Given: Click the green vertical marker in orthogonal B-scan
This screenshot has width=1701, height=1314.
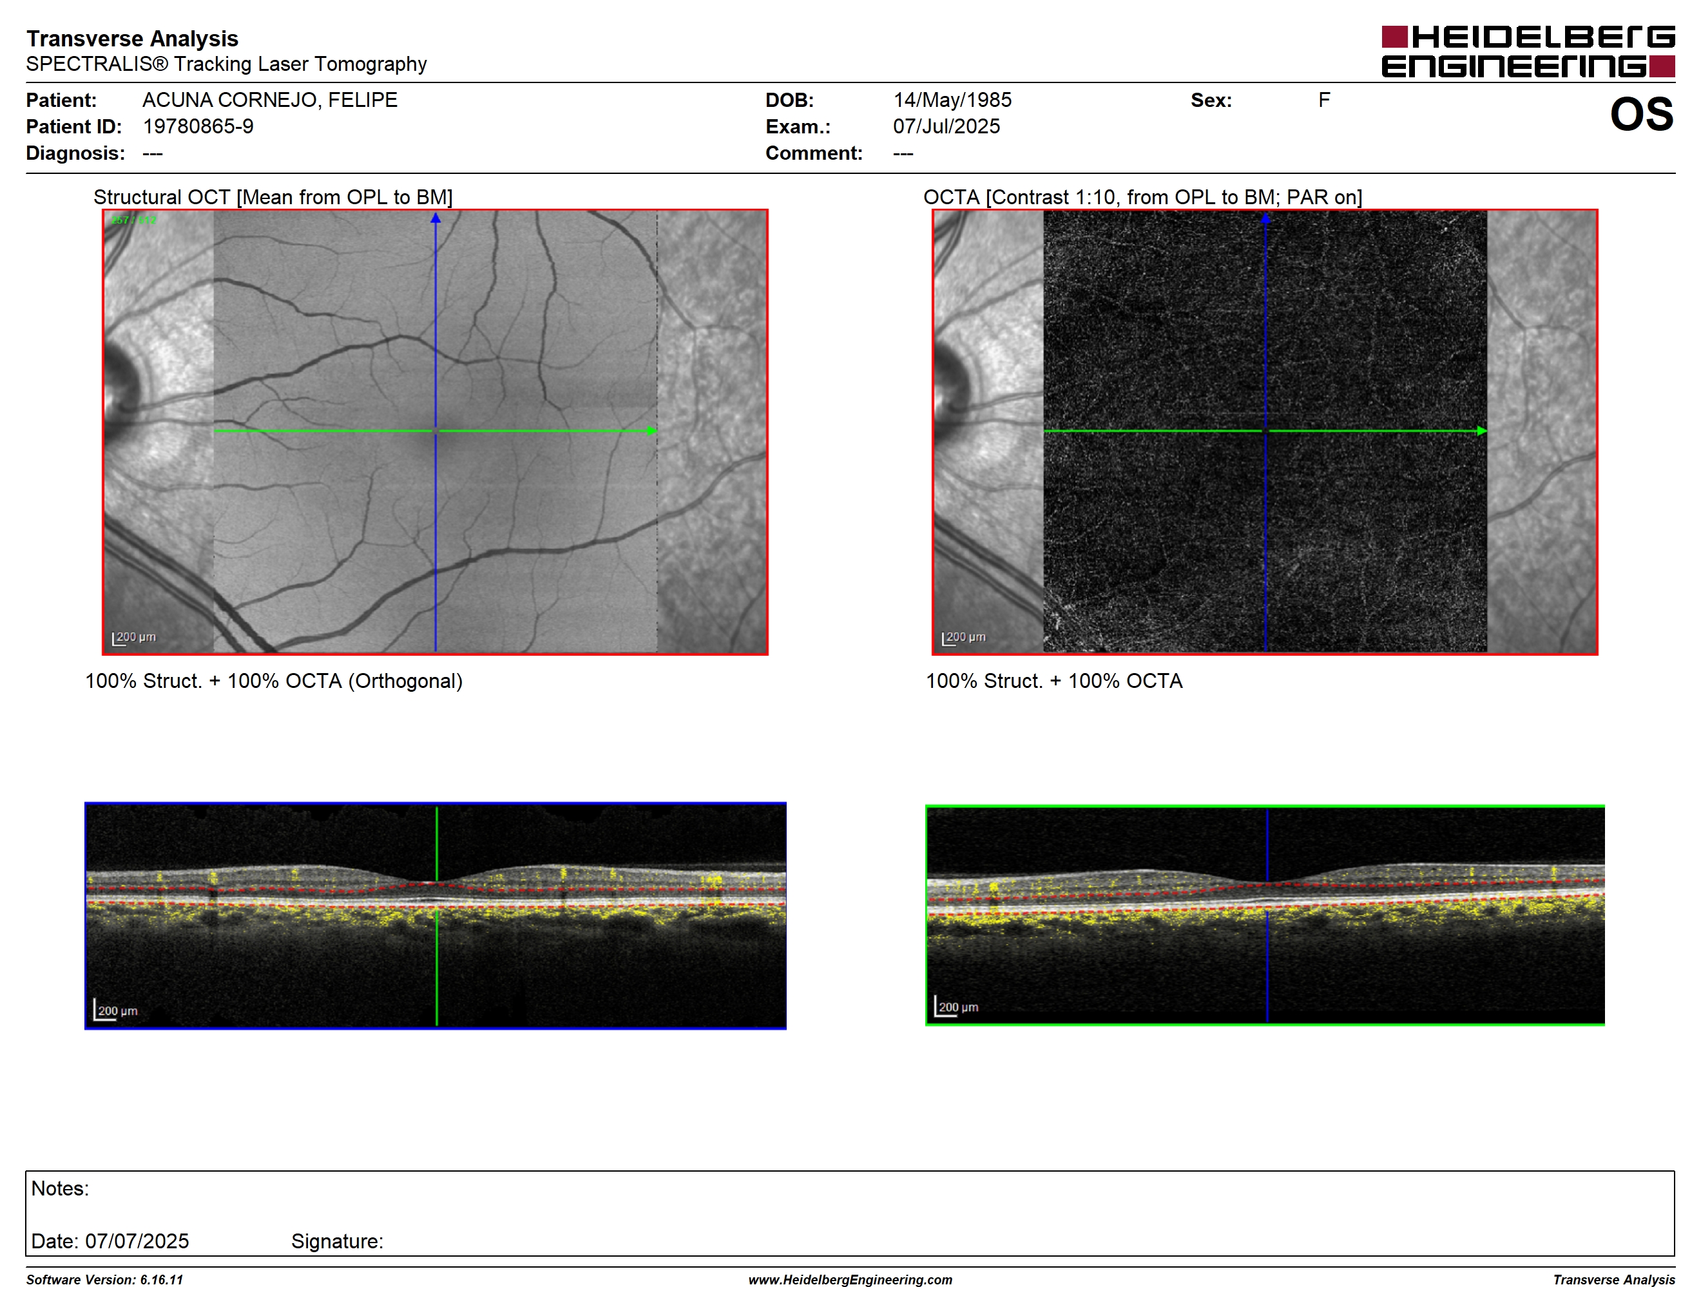Looking at the screenshot, I should 437,915.
